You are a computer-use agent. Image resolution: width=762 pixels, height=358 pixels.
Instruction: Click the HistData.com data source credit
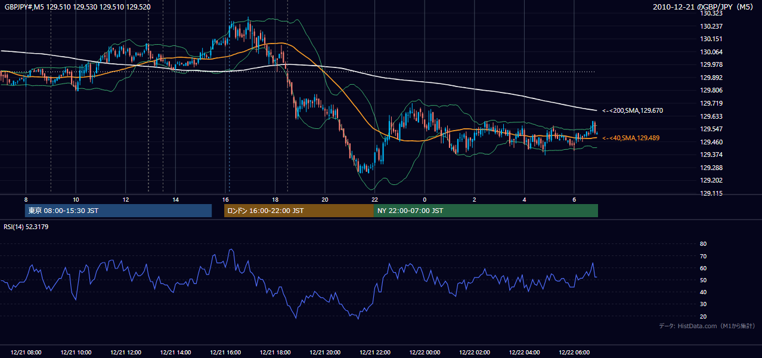pyautogui.click(x=707, y=326)
